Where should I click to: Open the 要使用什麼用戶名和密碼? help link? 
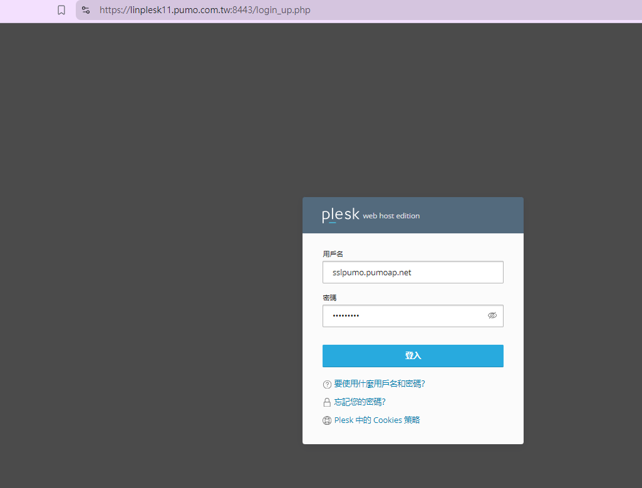pos(380,384)
